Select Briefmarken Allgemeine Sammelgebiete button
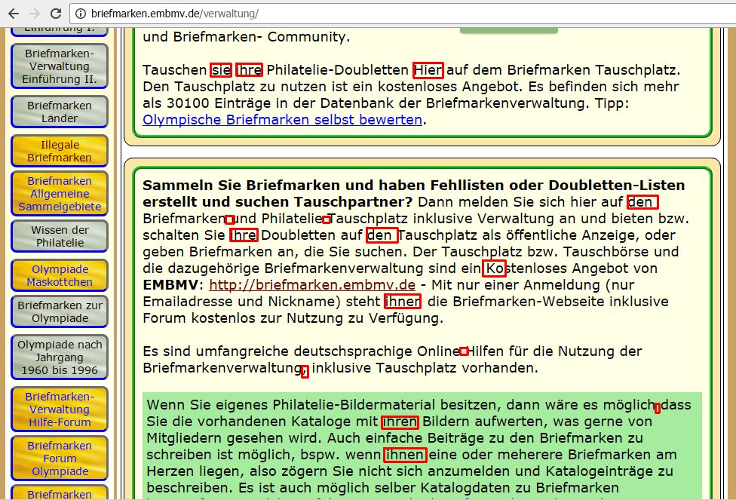 pos(60,193)
